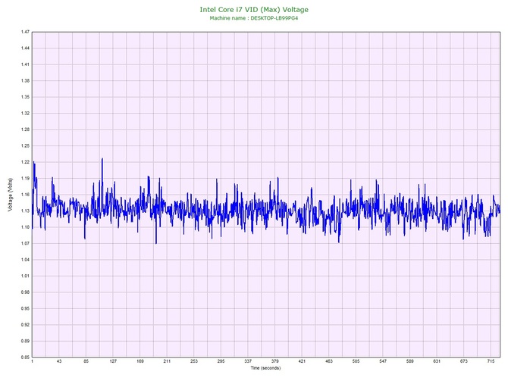Image resolution: width=508 pixels, height=381 pixels.
Task: Click the time axis value 547
Action: click(x=383, y=361)
